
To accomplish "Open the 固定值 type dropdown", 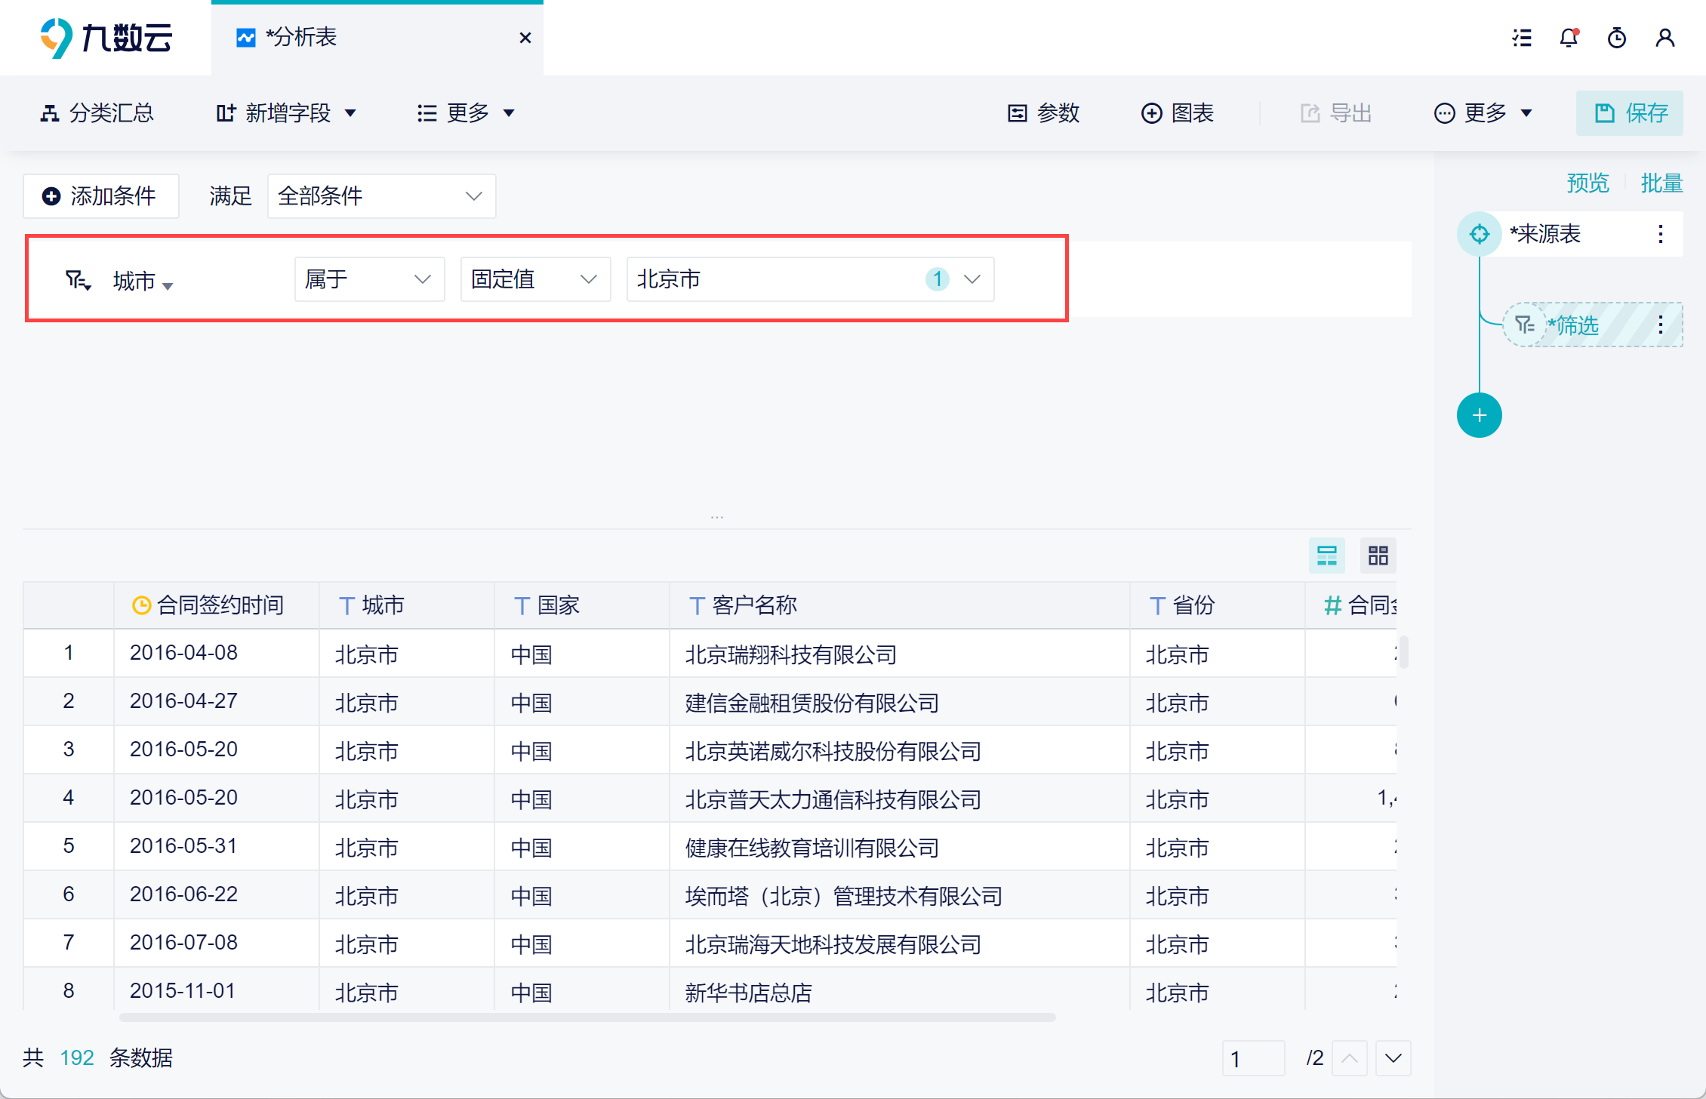I will [534, 279].
